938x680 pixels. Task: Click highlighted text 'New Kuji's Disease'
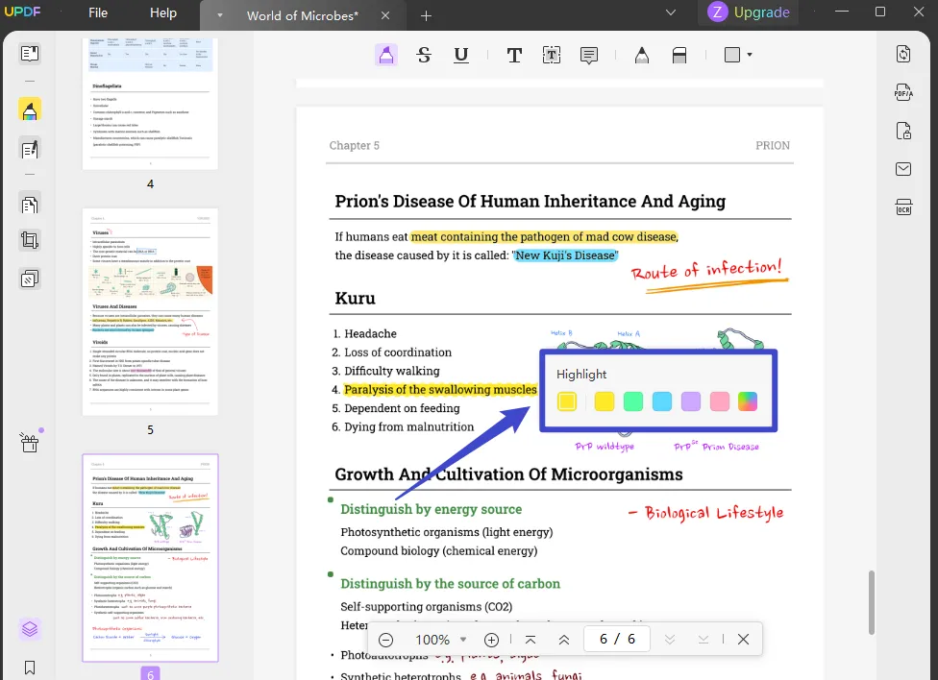(x=565, y=255)
